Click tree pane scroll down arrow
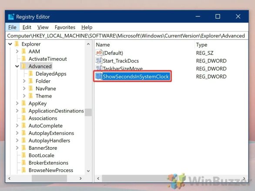The image size is (255, 191). tap(88, 171)
